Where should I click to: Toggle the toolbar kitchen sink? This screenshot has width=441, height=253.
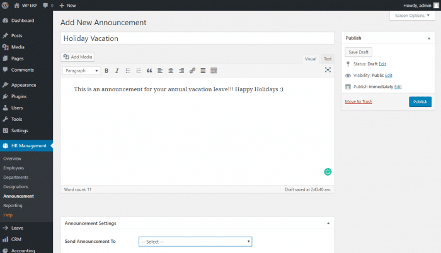(x=214, y=70)
